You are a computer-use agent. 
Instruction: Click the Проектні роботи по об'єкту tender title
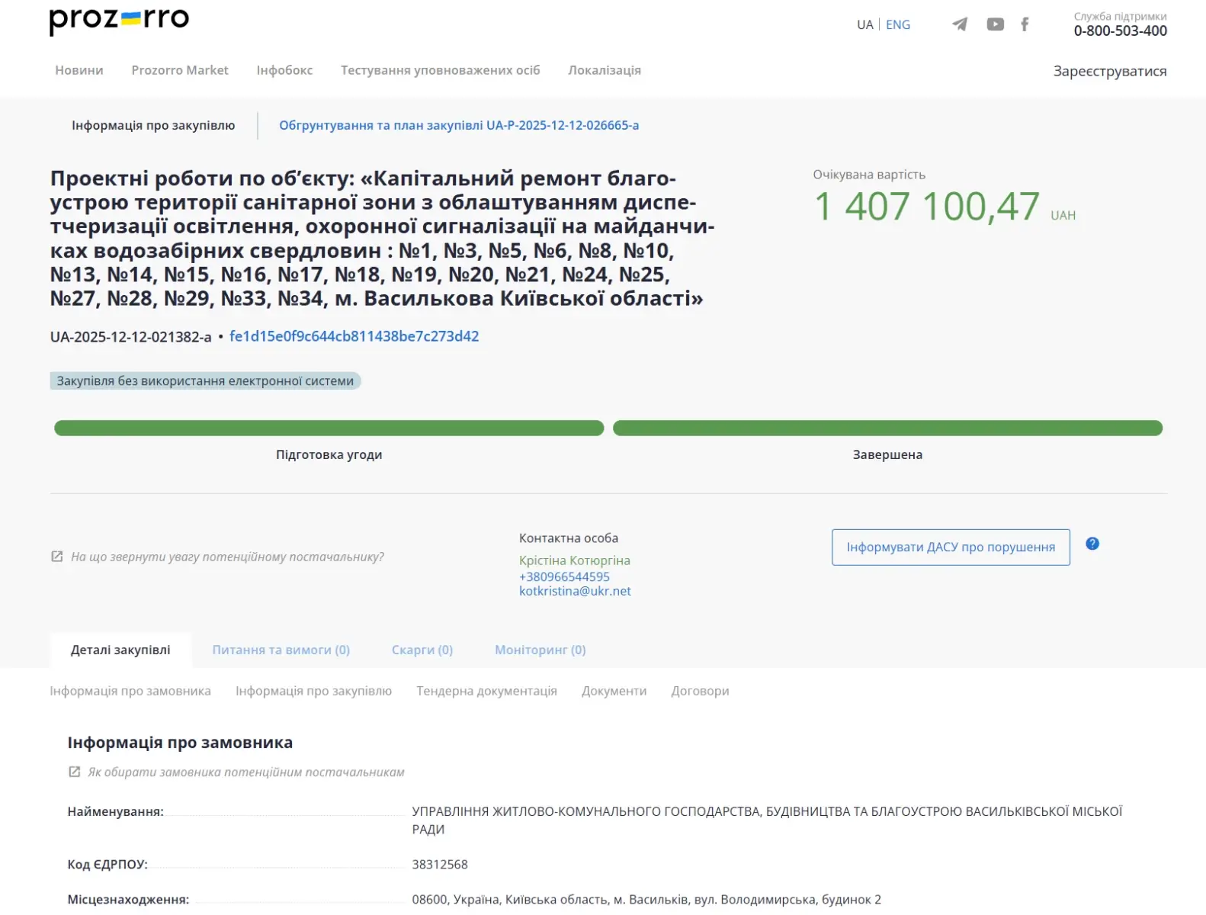click(x=383, y=238)
